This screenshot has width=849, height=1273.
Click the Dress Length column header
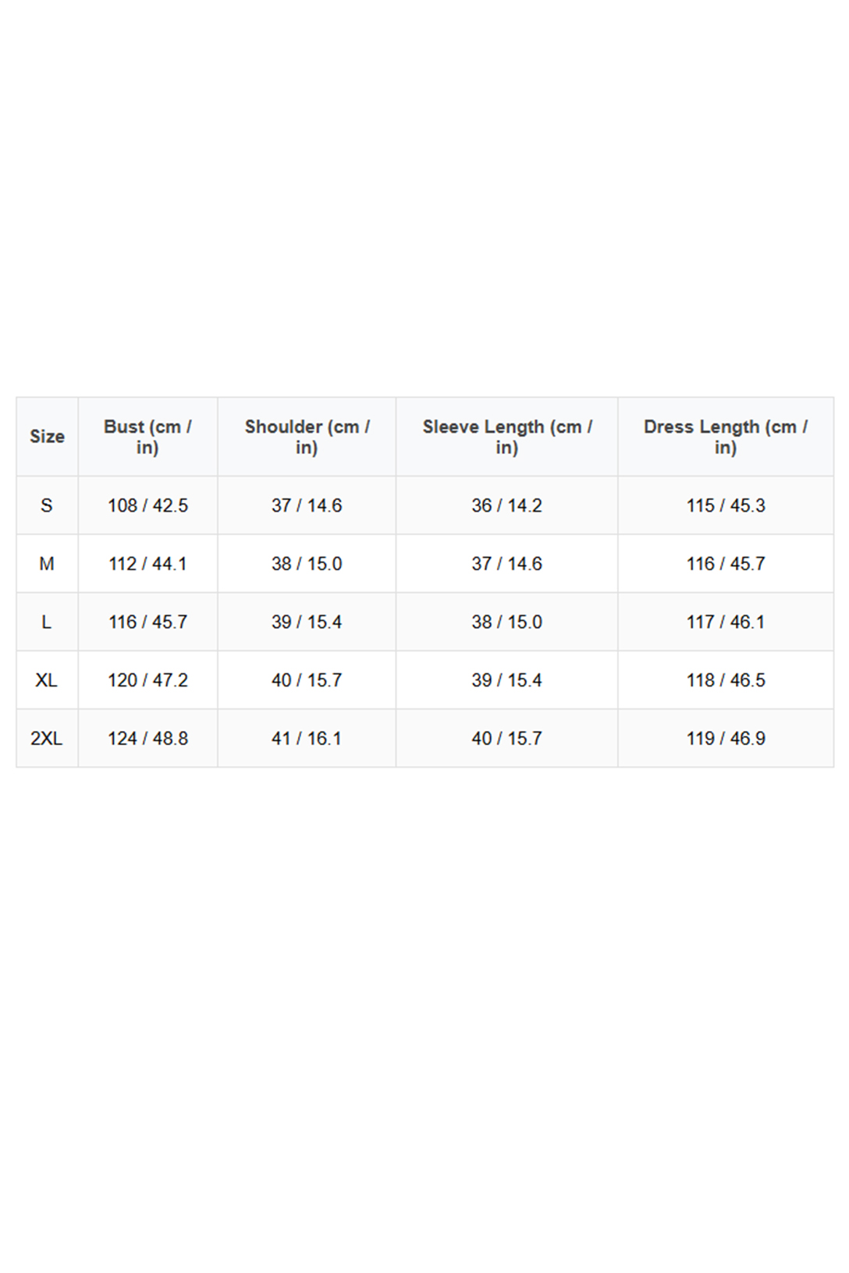(x=725, y=437)
